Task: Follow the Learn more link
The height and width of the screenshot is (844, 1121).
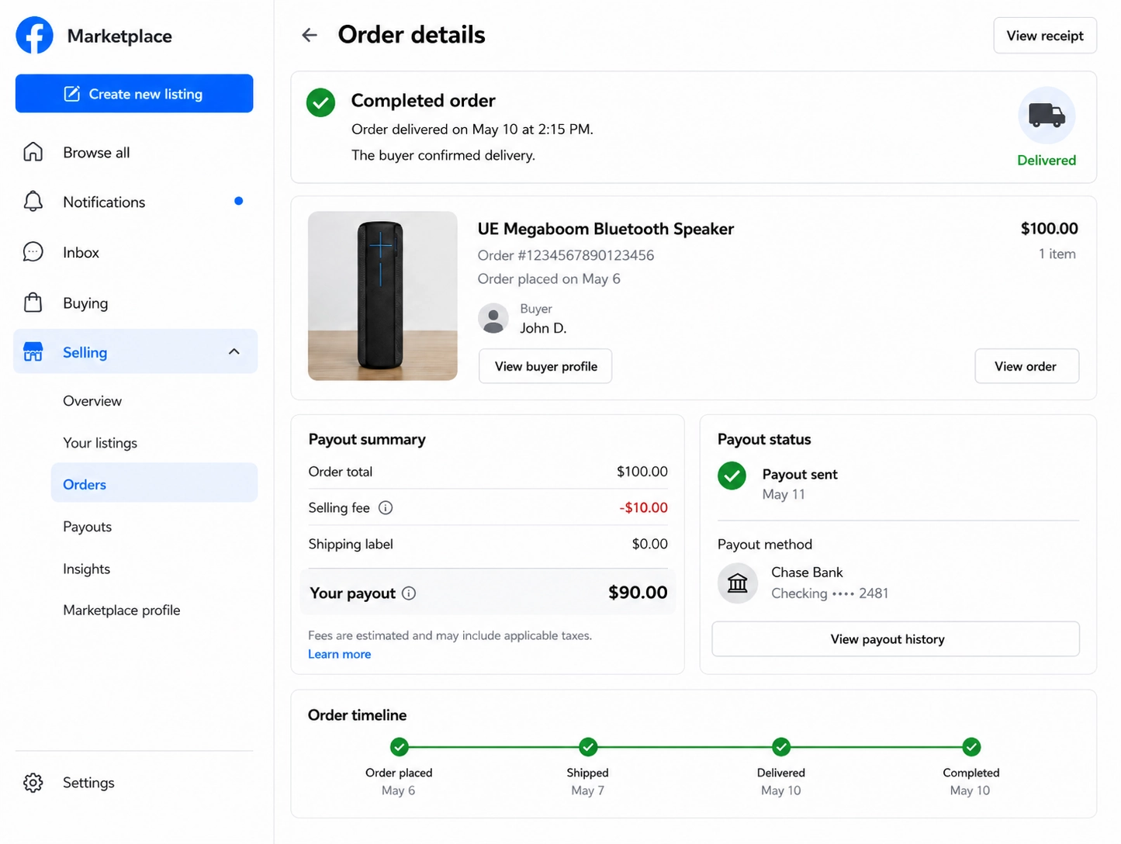Action: click(339, 654)
